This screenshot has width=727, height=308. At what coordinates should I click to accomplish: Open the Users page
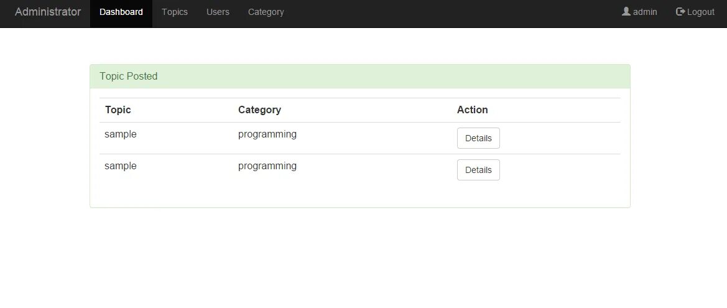click(218, 12)
